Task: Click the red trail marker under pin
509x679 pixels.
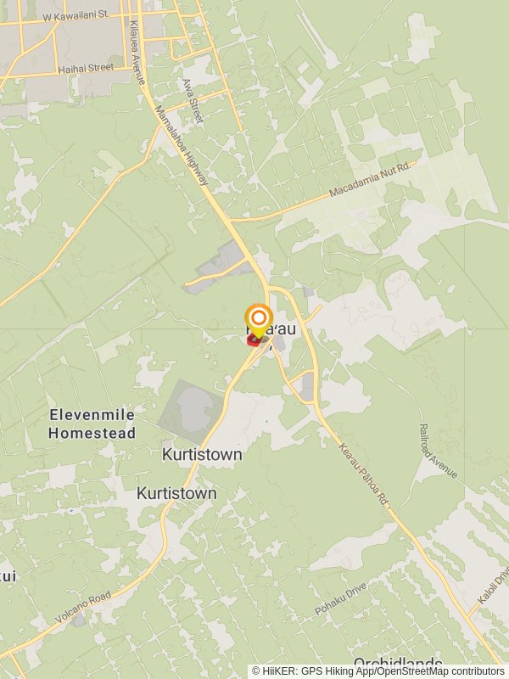Action: tap(253, 340)
